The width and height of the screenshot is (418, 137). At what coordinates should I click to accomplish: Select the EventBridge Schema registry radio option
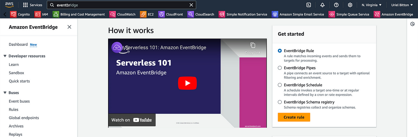pyautogui.click(x=280, y=102)
